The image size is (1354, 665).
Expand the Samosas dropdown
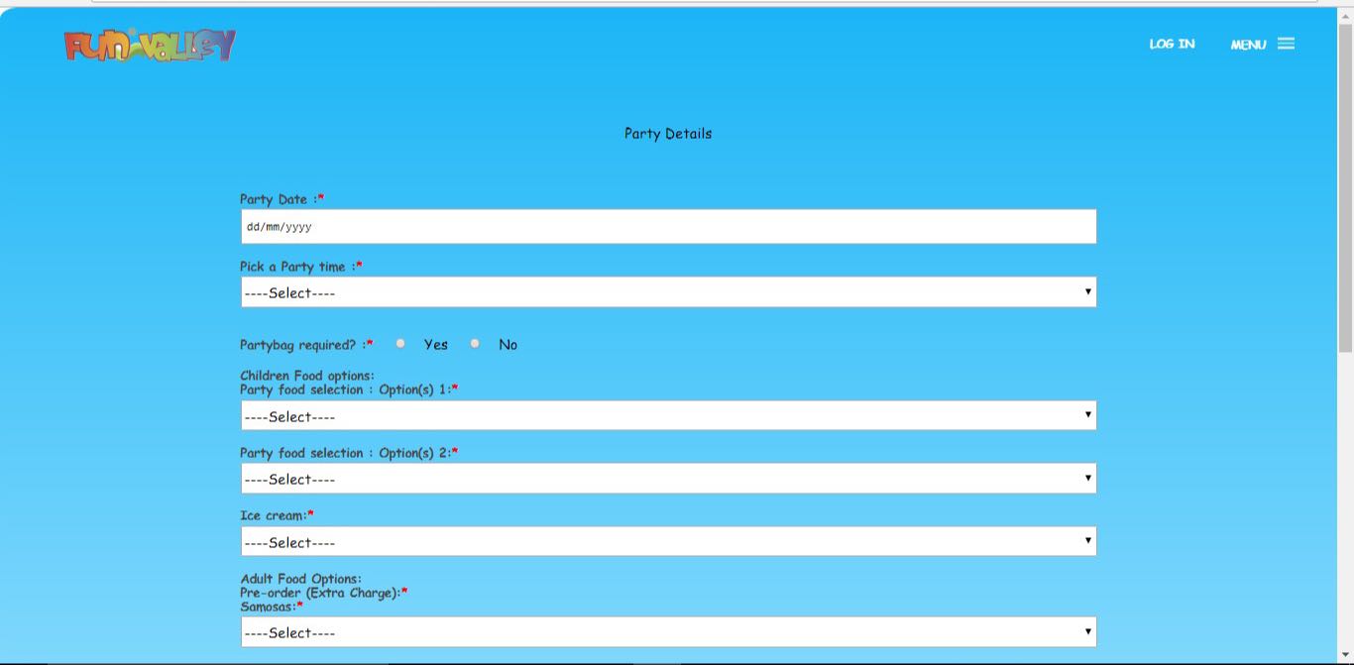(x=668, y=632)
